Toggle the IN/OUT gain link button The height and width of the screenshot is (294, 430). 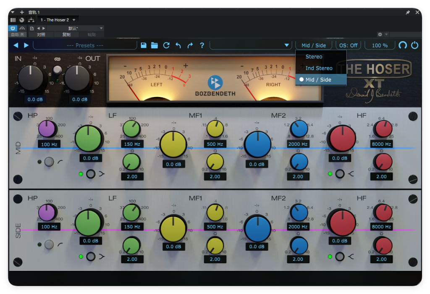click(x=57, y=70)
